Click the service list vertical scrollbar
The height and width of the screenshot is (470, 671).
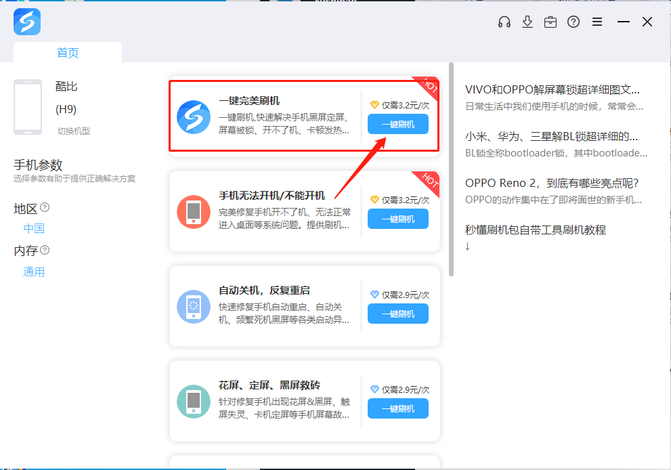click(x=451, y=169)
